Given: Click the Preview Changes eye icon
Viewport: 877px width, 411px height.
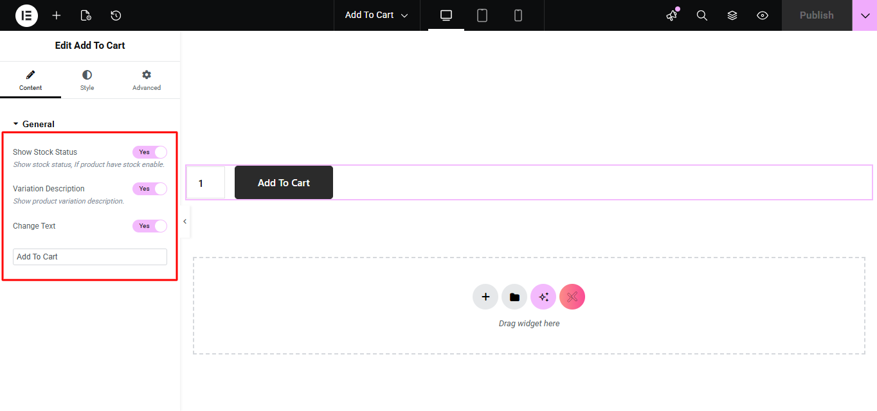Looking at the screenshot, I should coord(763,15).
